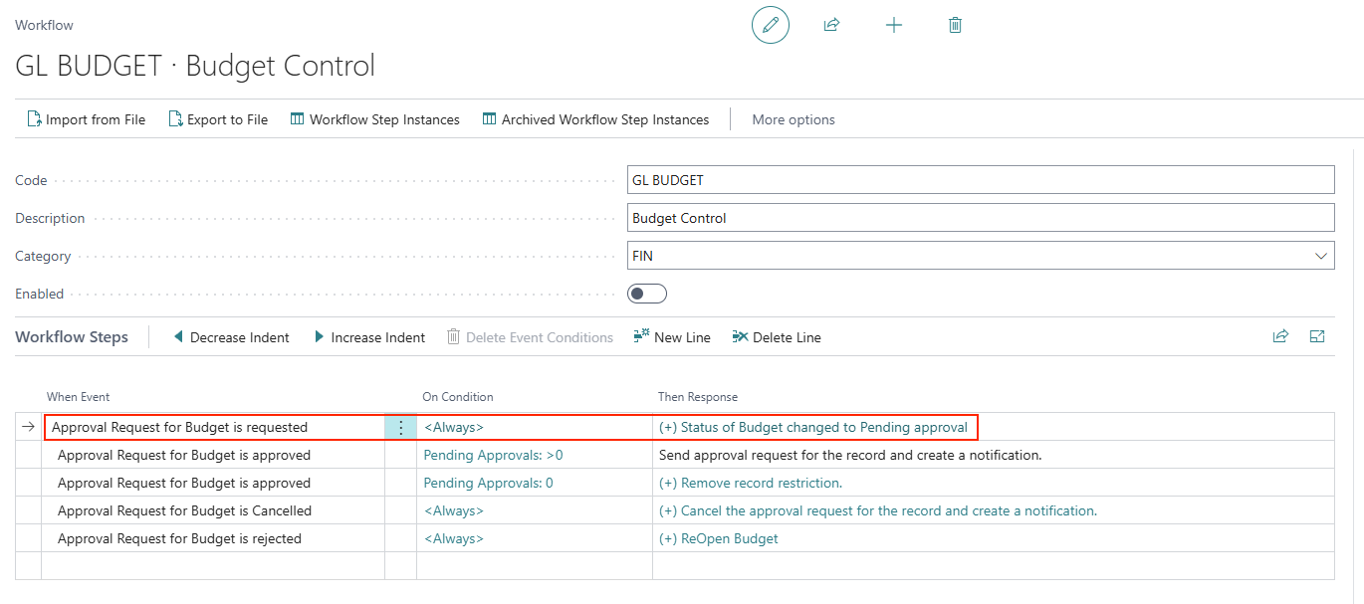Screen dimensions: 1364x604
Task: Open the Pending Approvals: >0 condition link
Action: (493, 455)
